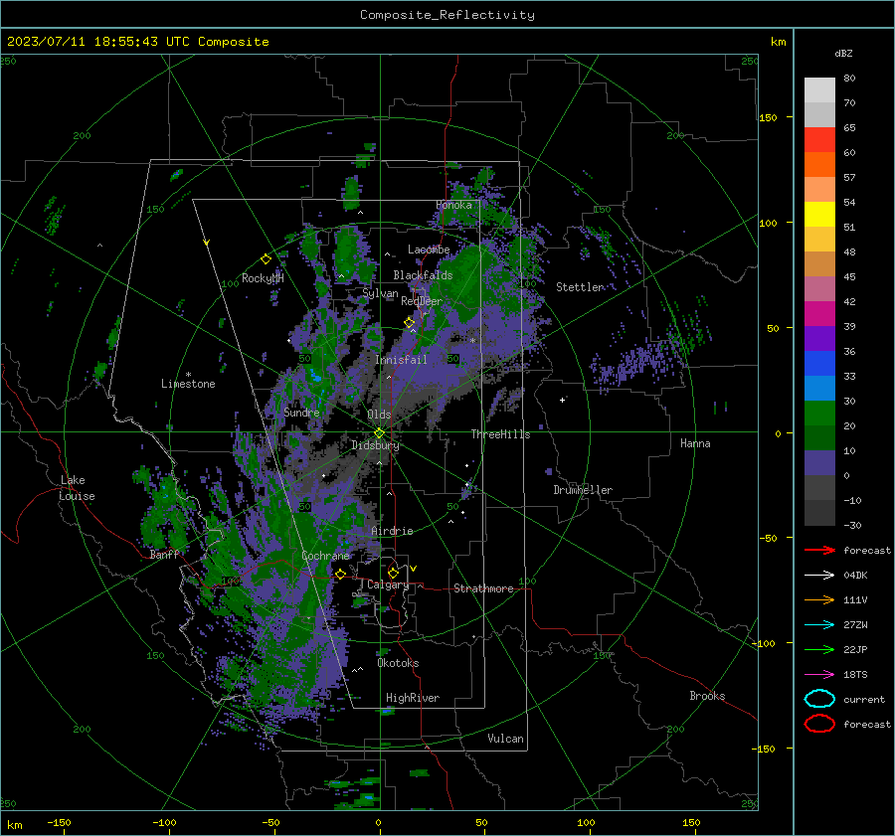Click the Airdrie town label
This screenshot has height=836, width=895.
(x=392, y=531)
